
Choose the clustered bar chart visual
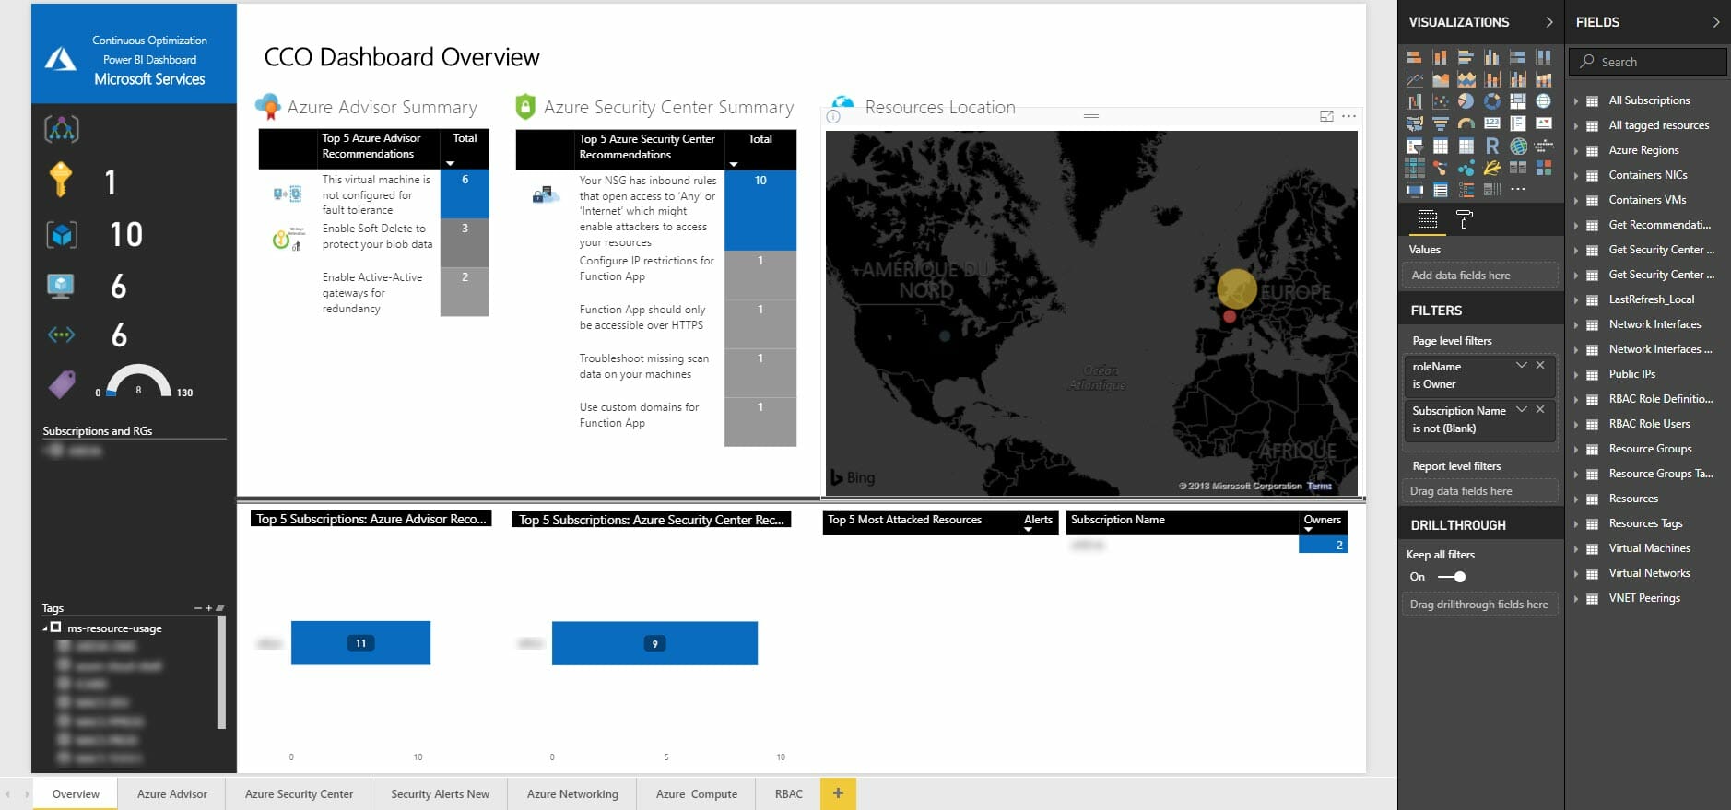click(1466, 57)
